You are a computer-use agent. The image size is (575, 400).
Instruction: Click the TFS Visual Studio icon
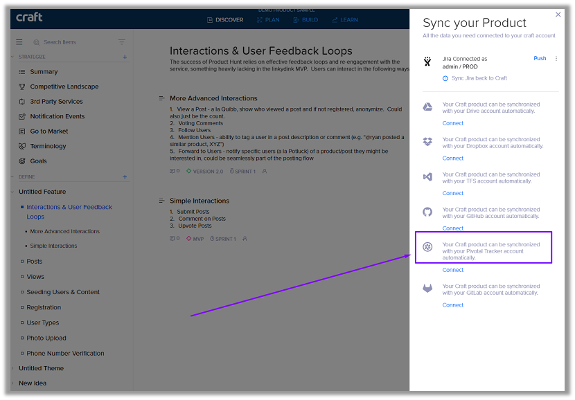coord(428,177)
